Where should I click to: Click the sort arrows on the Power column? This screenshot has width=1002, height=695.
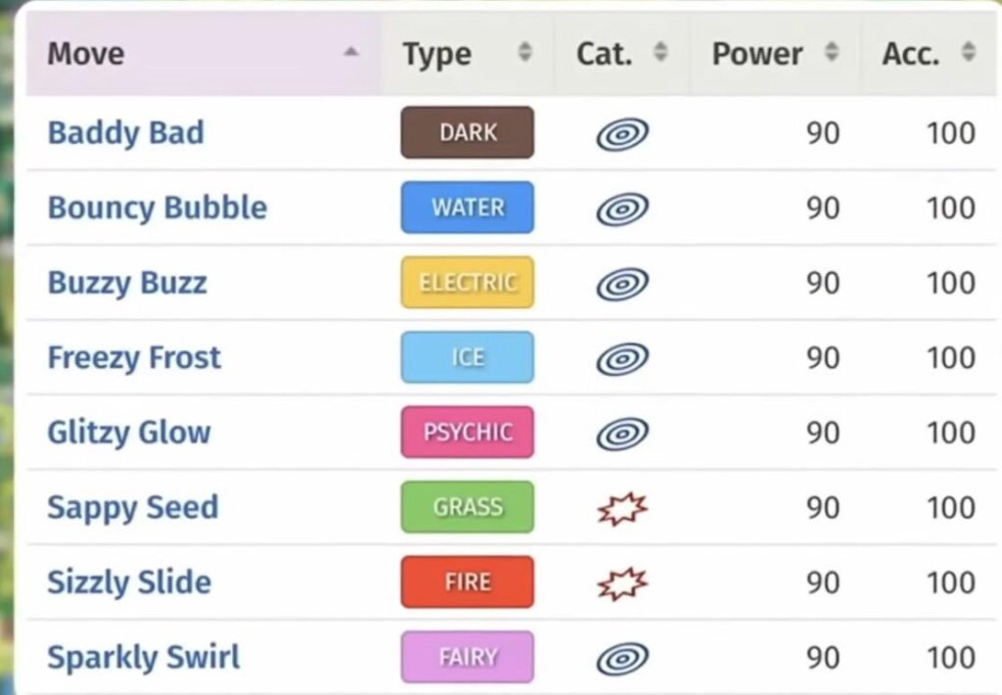tap(833, 54)
